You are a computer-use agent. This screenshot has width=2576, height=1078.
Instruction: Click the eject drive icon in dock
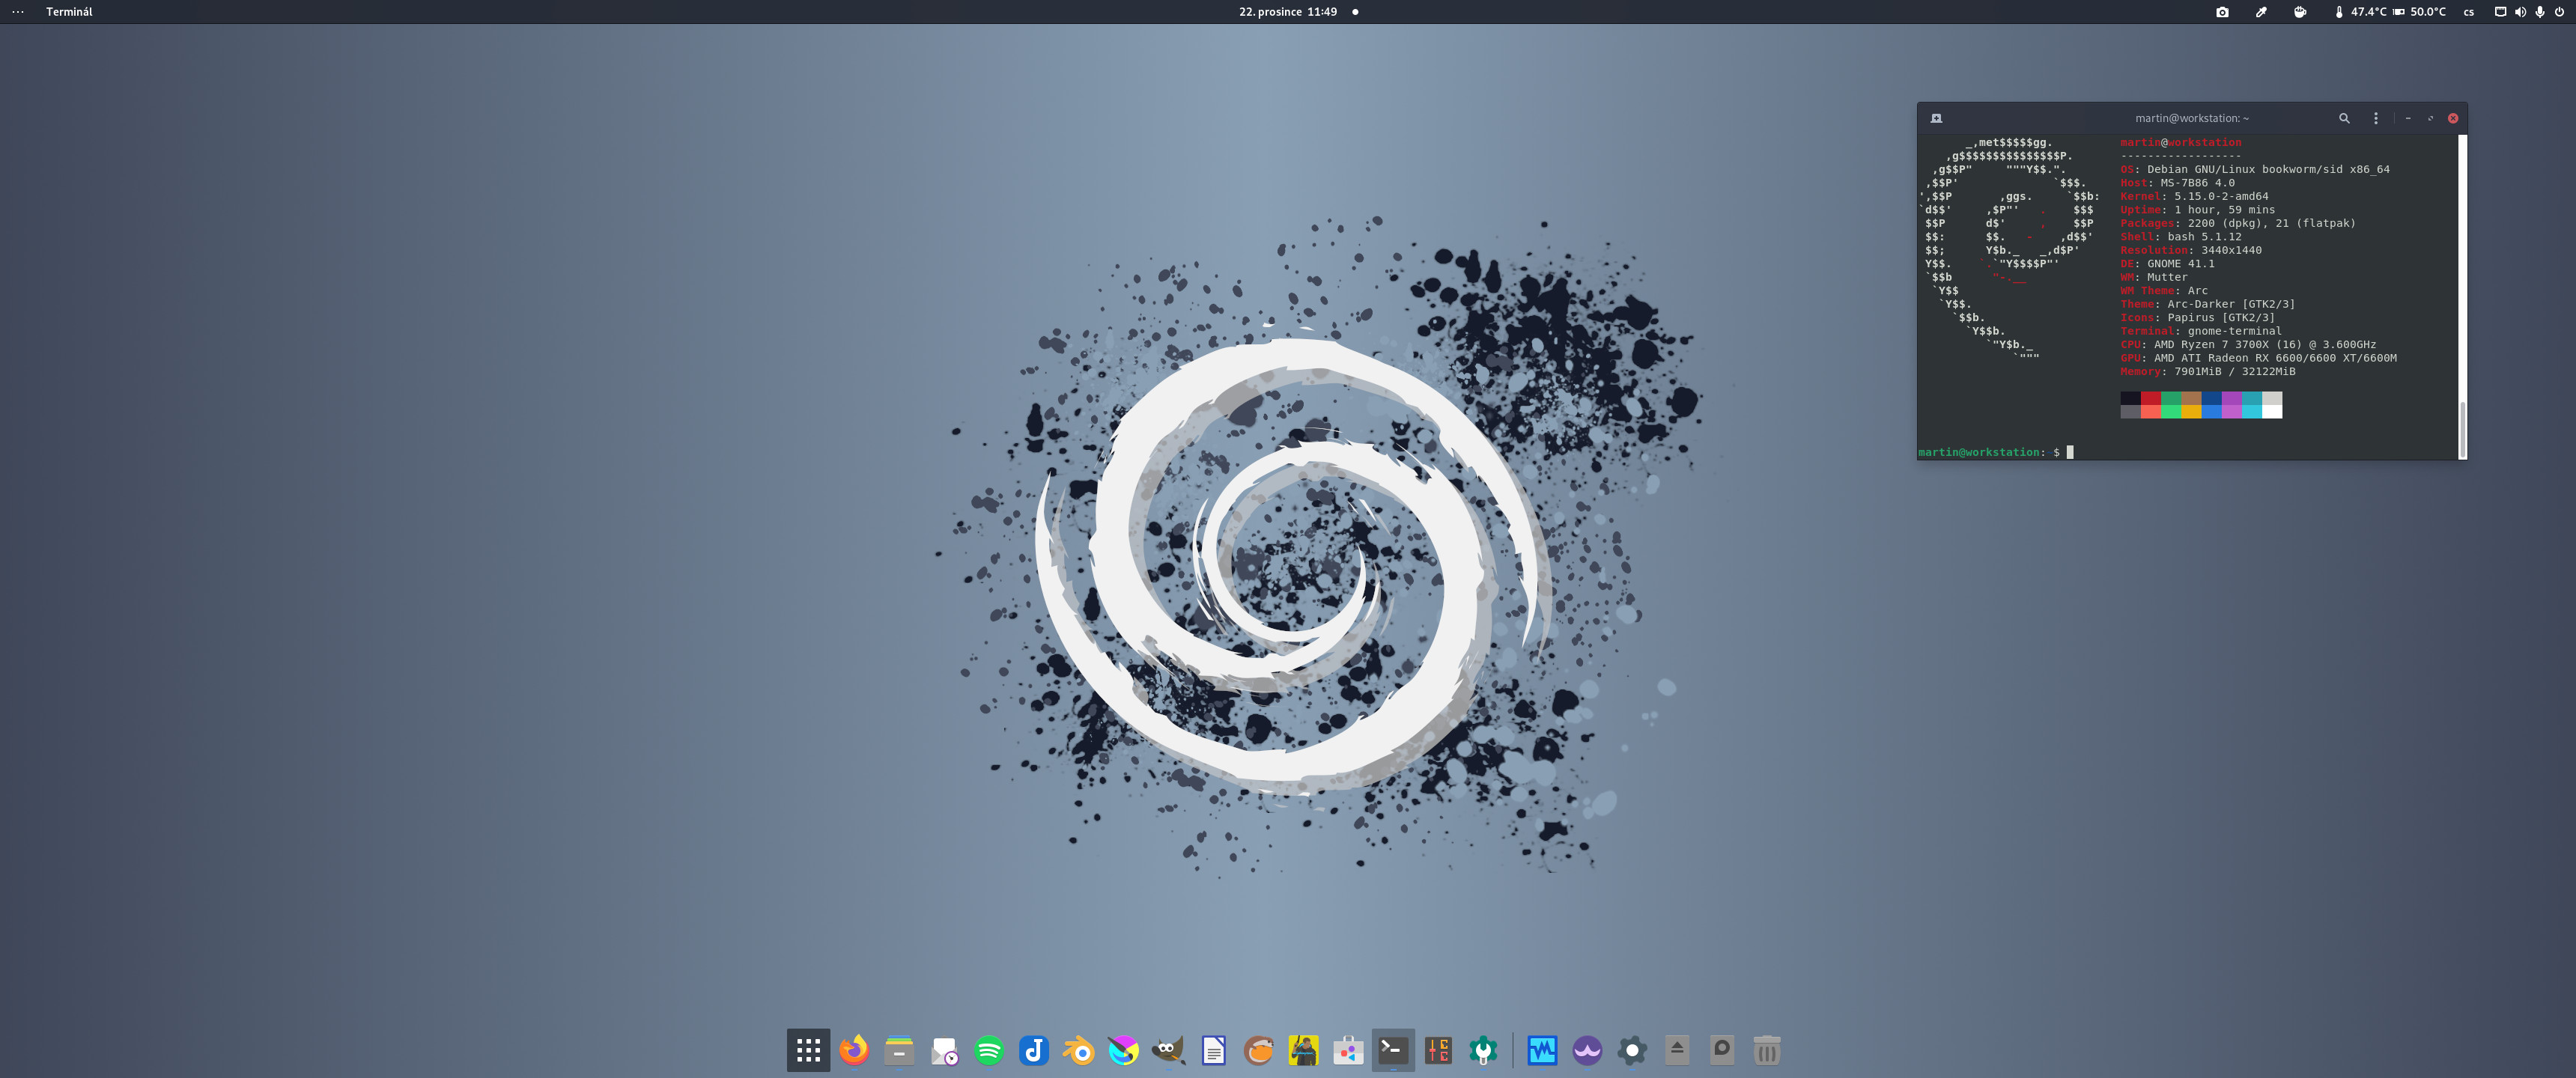1677,1050
